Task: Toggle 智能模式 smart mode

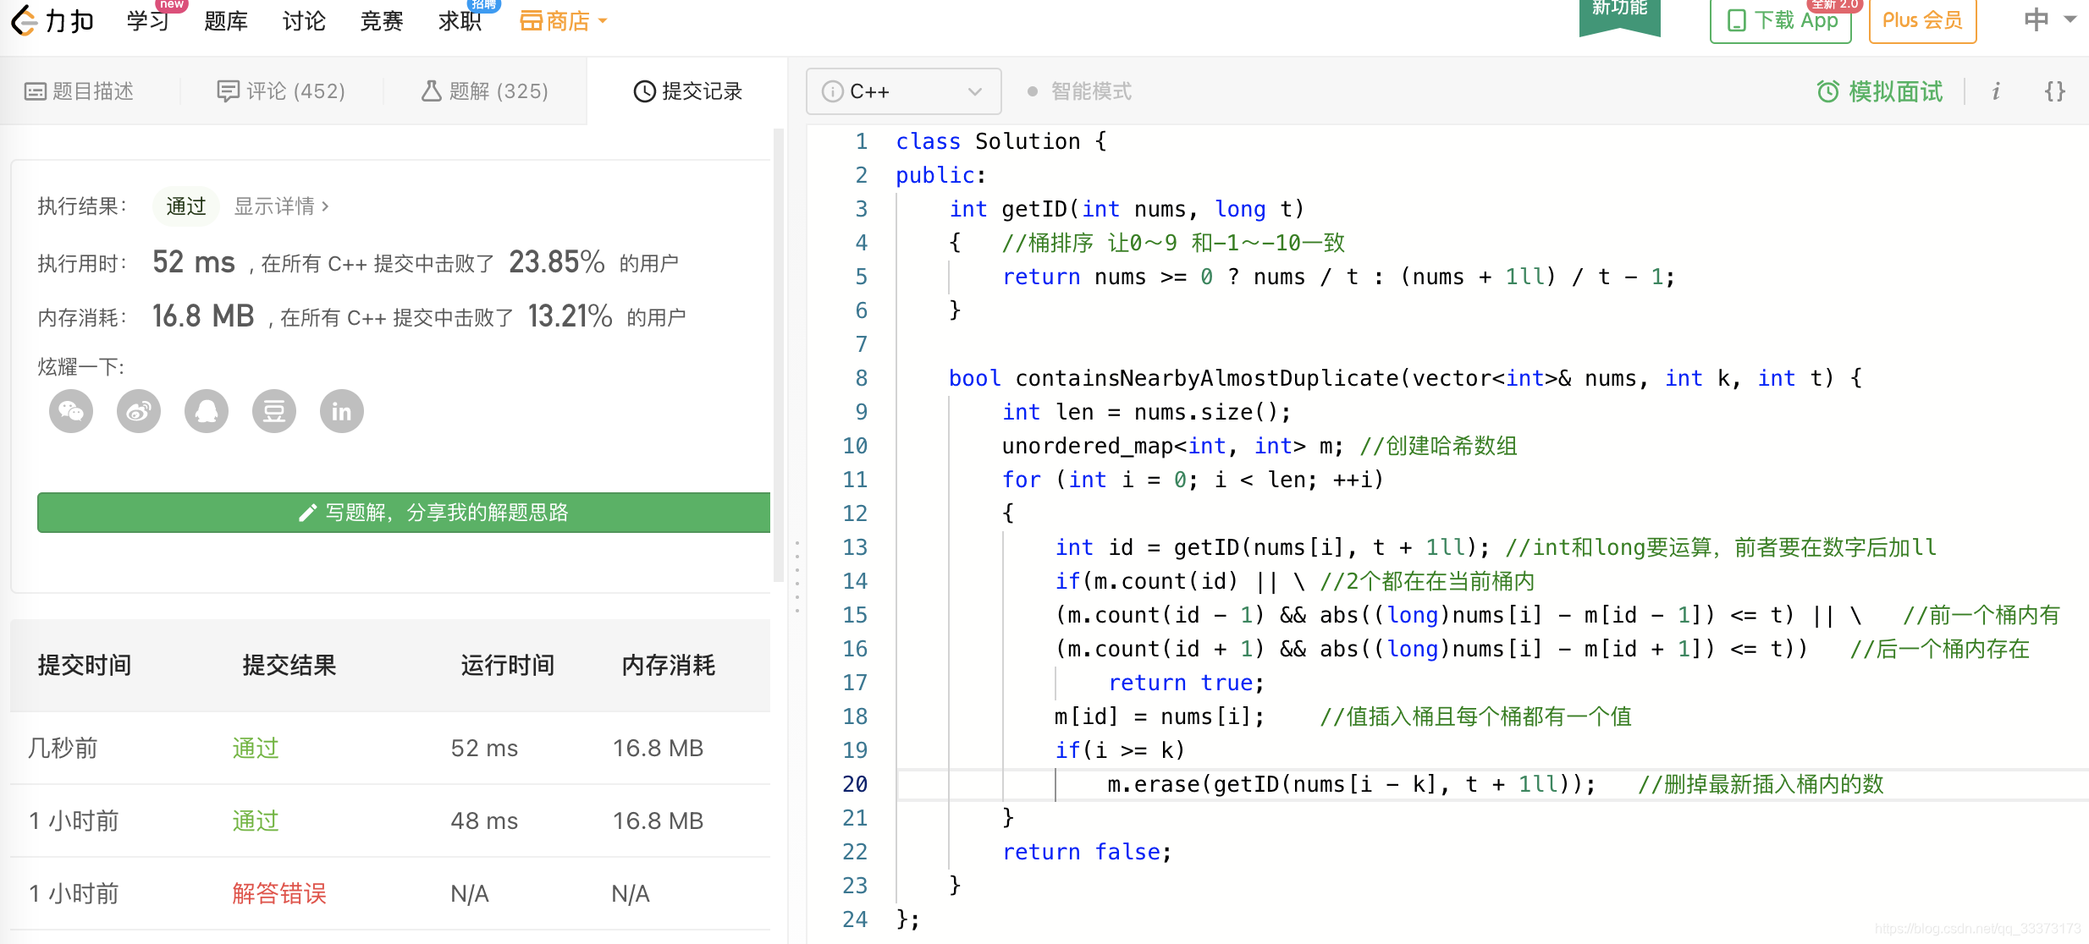Action: 1080,91
